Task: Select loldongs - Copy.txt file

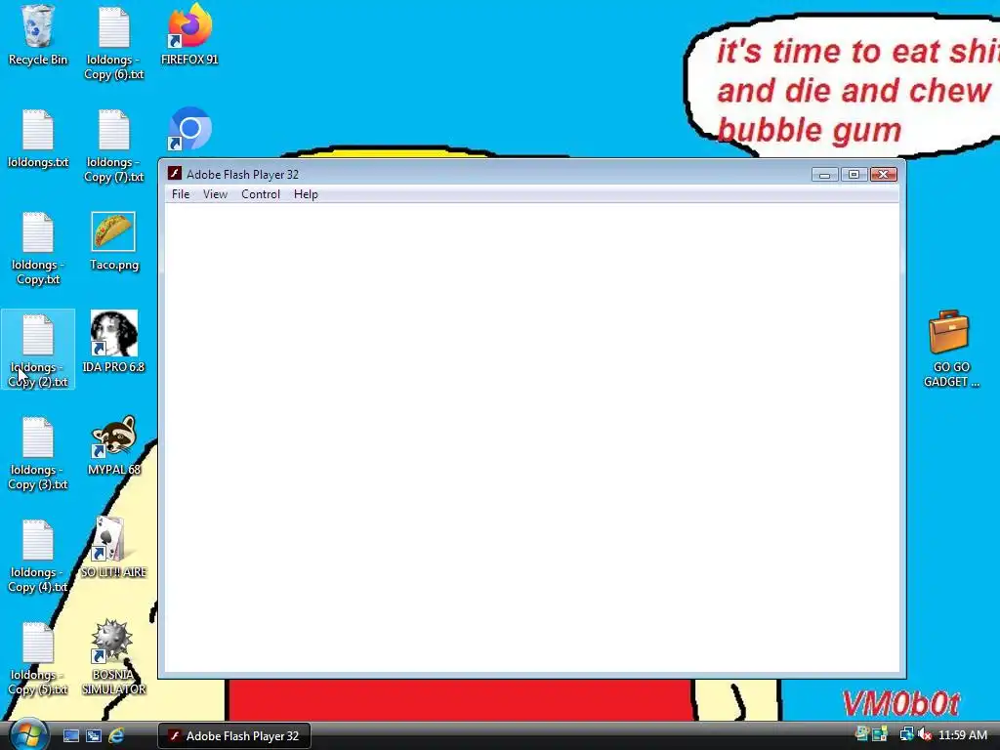Action: (38, 248)
